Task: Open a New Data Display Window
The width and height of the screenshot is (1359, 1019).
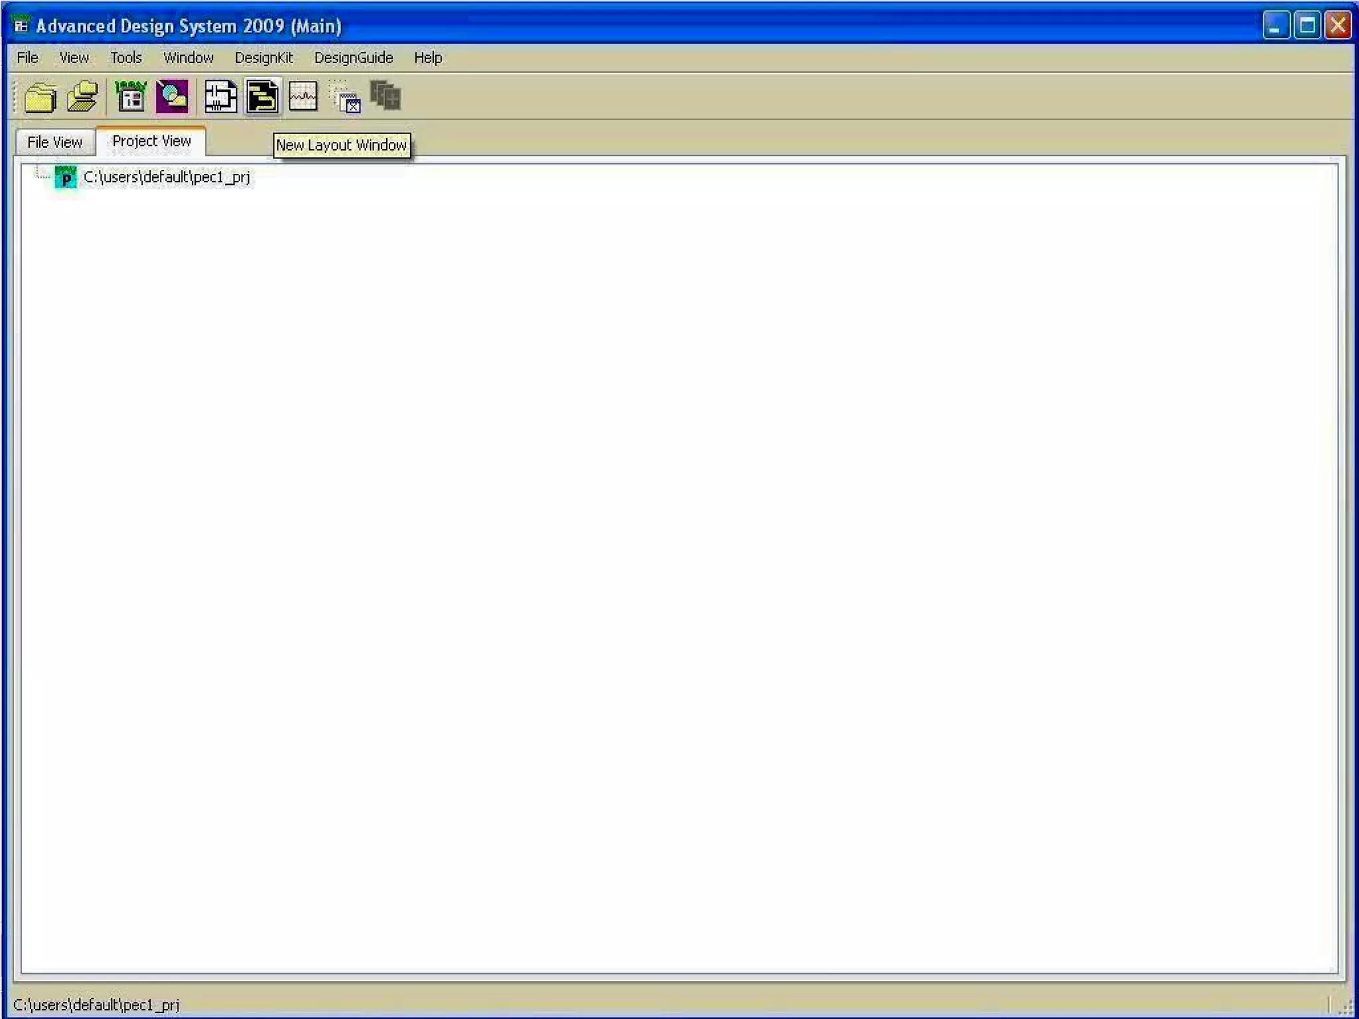Action: pos(303,98)
